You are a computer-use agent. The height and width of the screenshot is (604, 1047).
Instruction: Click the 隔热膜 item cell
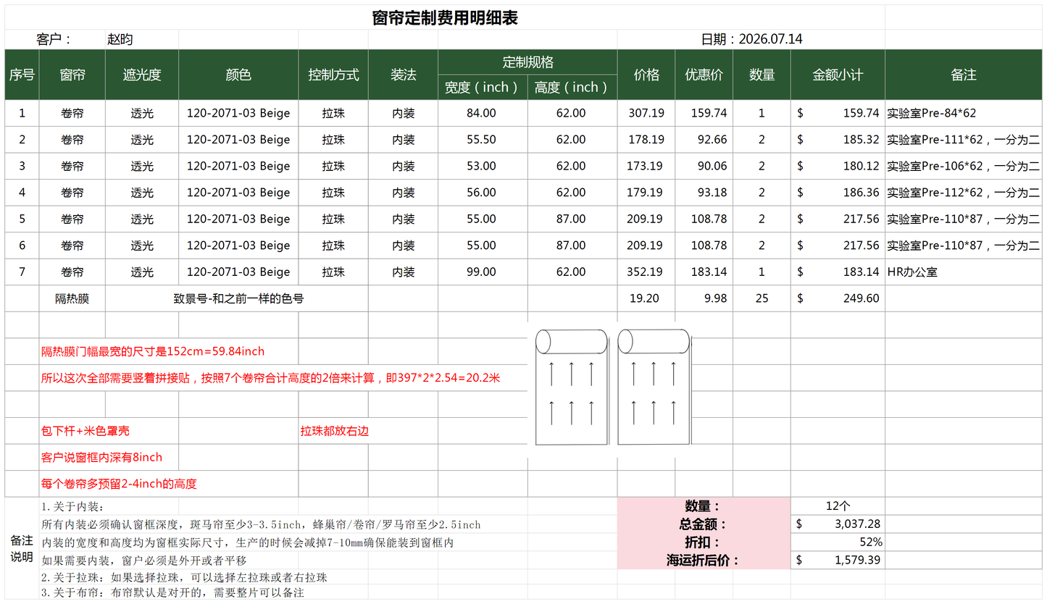72,298
